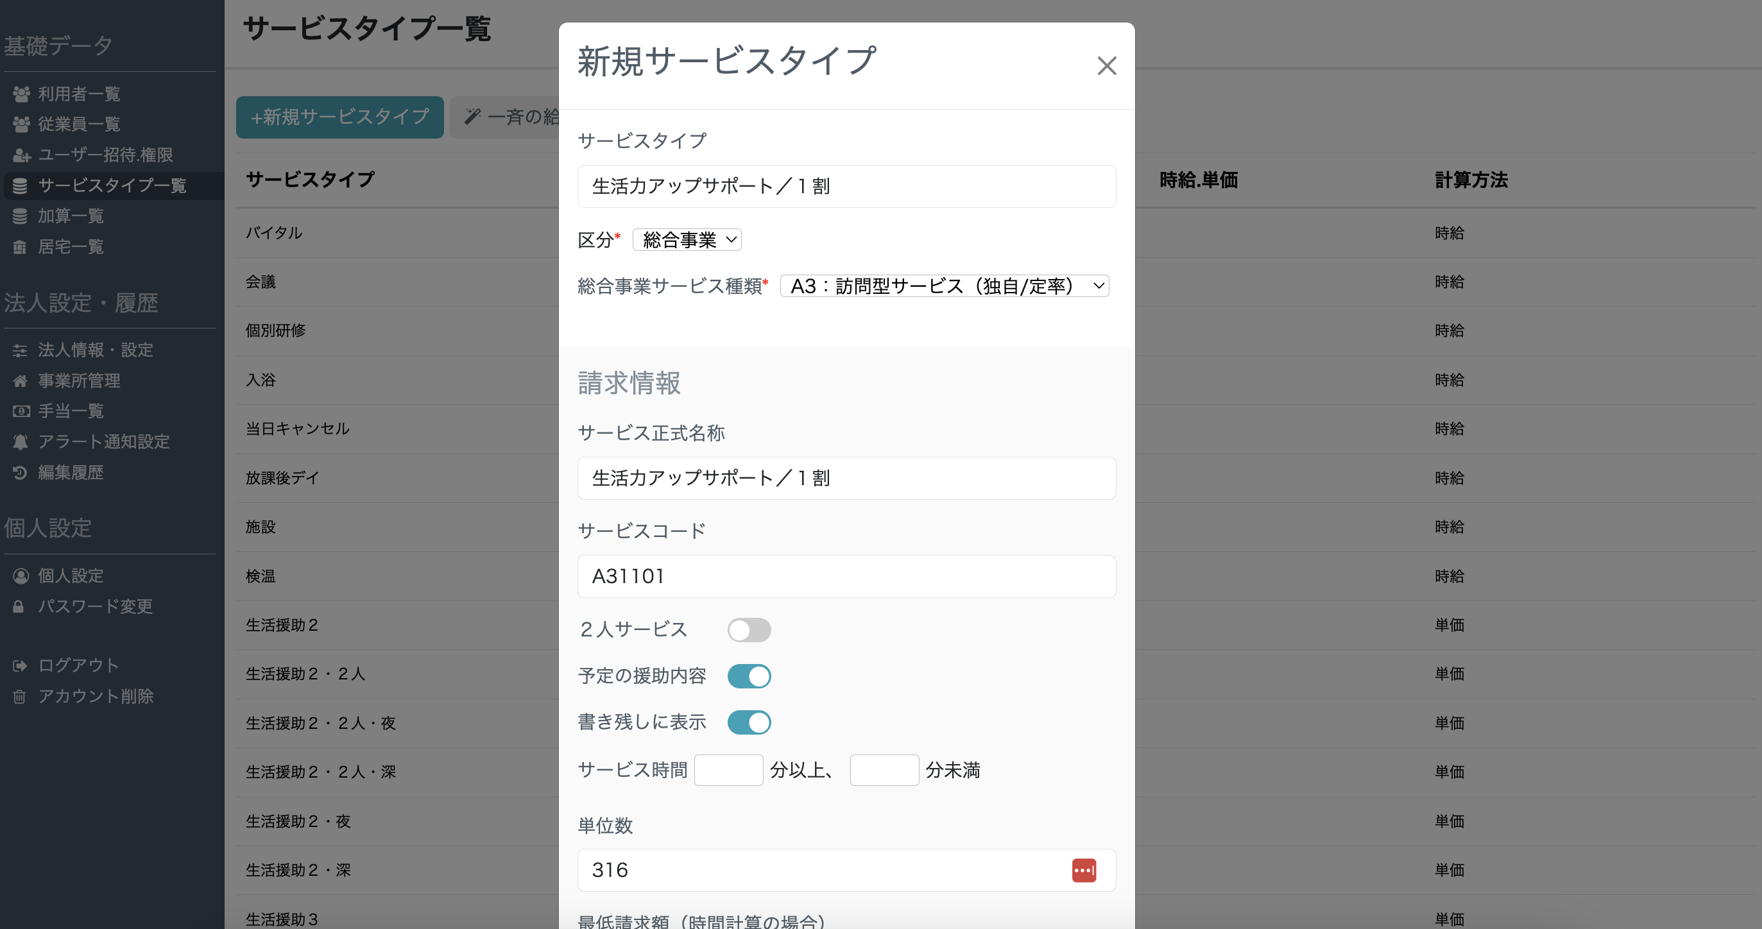Select the 居宅一覧 building icon

[21, 247]
